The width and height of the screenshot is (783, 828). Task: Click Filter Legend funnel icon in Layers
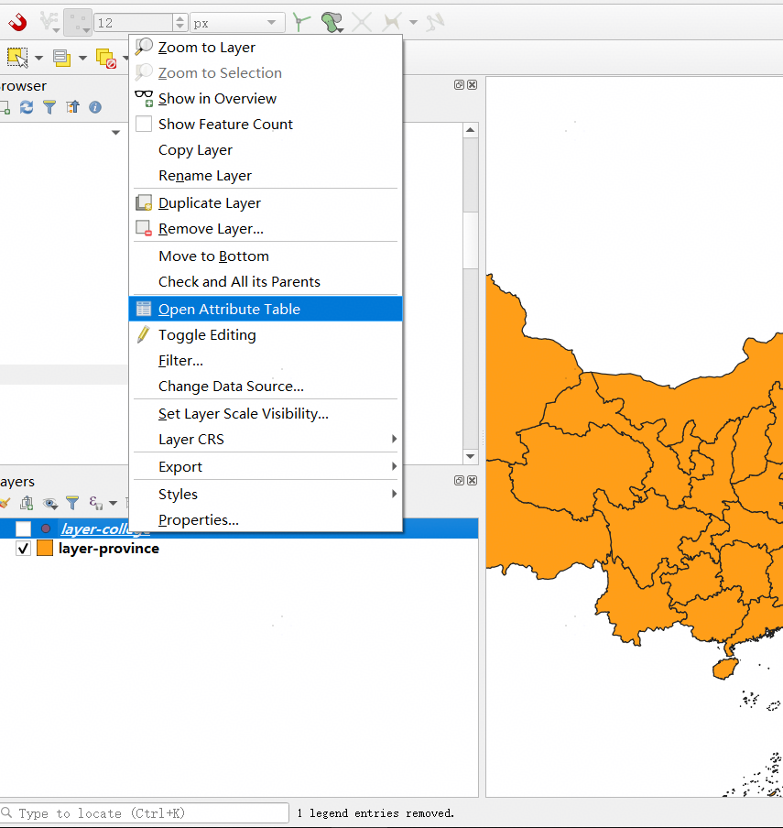tap(72, 503)
